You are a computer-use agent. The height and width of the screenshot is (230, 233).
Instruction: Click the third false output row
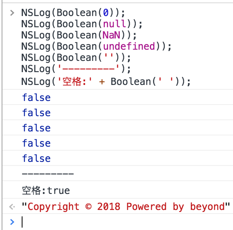tap(118, 127)
